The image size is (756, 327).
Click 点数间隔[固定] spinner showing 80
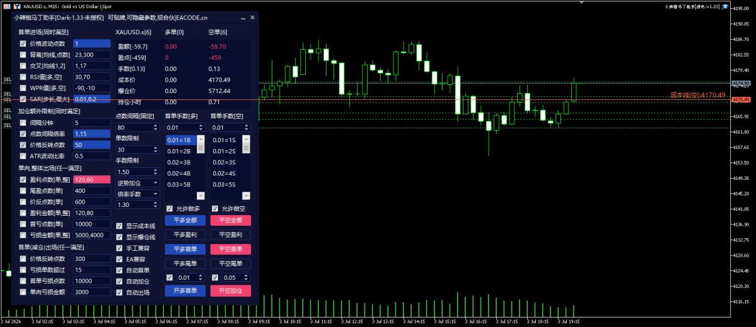(x=137, y=128)
